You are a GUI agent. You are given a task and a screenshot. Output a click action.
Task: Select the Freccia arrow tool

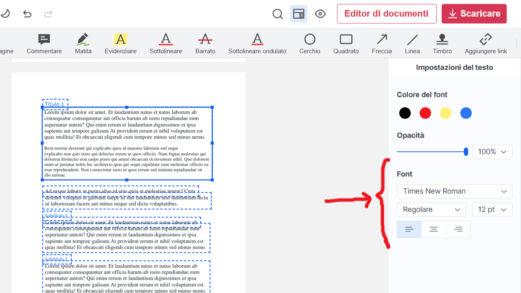(x=382, y=44)
